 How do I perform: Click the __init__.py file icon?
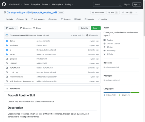7,72
